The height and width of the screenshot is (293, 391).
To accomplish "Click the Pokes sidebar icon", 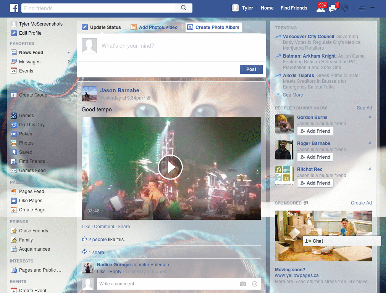I will pyautogui.click(x=14, y=134).
